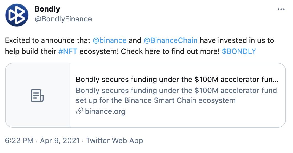Open the Bondly profile avatar
Screen dimensions: 293x153
pos(17,15)
